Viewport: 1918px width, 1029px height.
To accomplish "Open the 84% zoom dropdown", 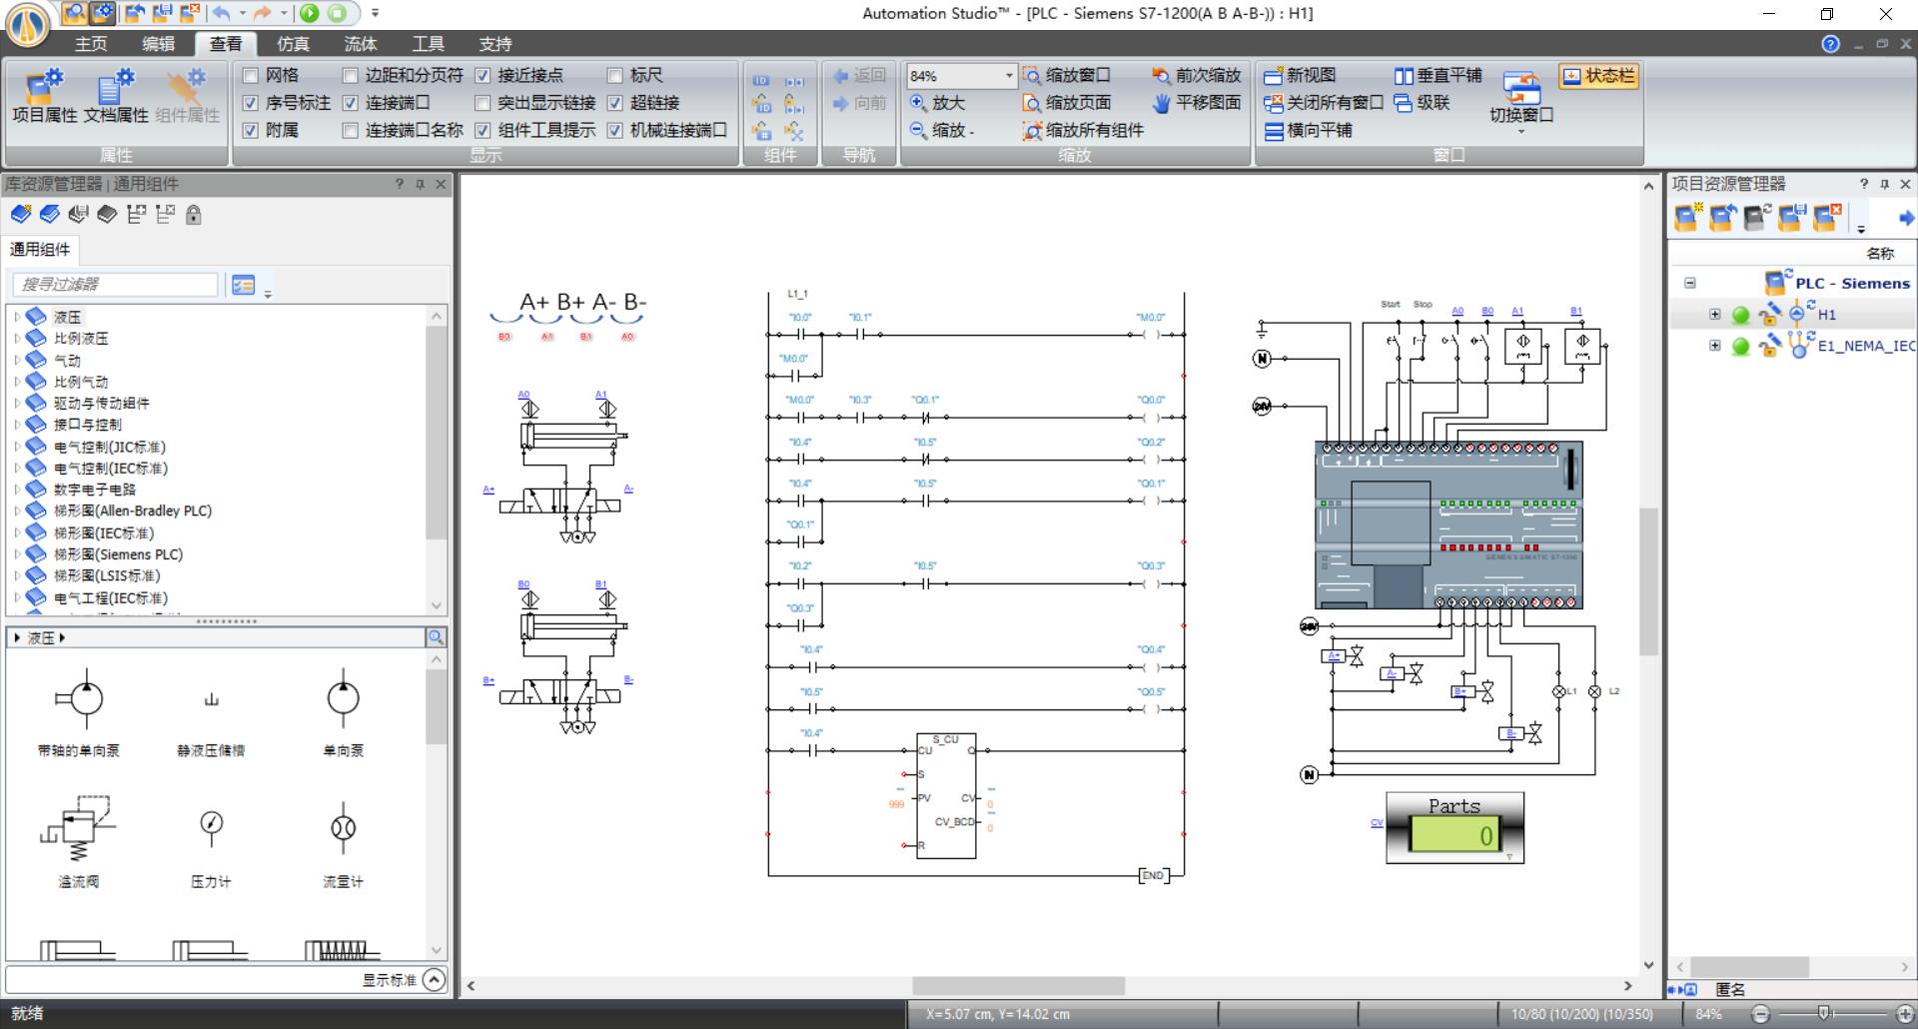I will (x=1008, y=76).
